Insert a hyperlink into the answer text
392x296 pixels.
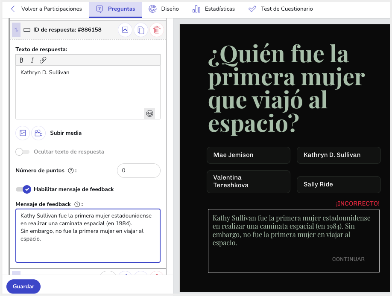pos(42,60)
